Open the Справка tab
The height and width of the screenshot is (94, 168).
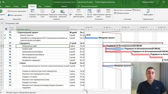tap(48, 6)
